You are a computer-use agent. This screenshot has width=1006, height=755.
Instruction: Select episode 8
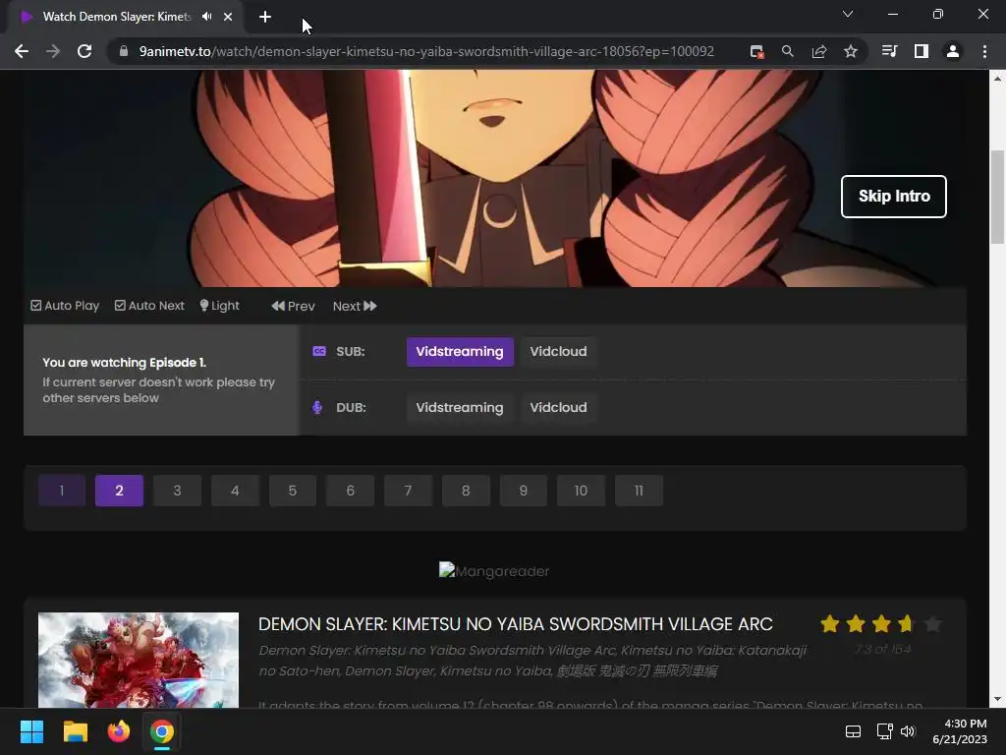466,491
